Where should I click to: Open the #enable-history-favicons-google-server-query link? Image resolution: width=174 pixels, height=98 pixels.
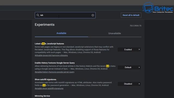[x=54, y=72]
